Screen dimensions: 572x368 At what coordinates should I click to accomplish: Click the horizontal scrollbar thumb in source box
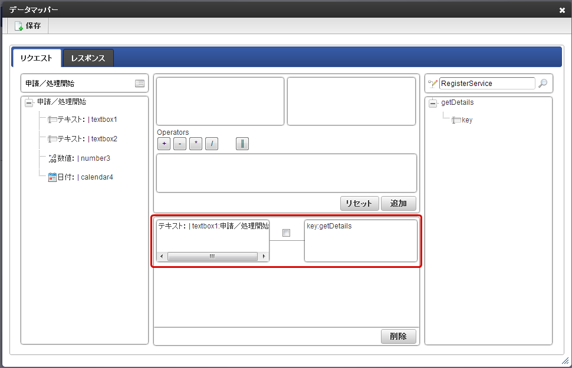coord(212,257)
